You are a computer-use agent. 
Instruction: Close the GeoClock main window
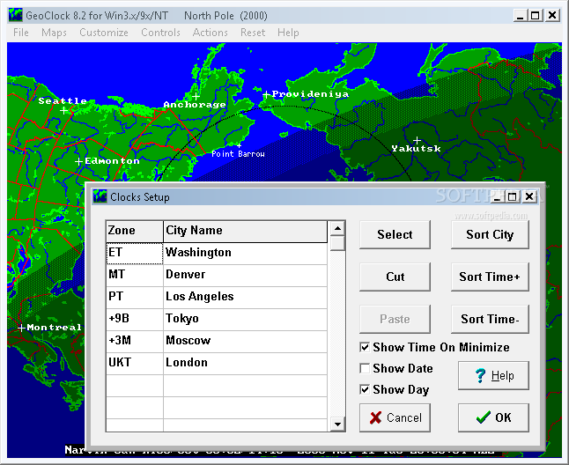click(x=552, y=16)
